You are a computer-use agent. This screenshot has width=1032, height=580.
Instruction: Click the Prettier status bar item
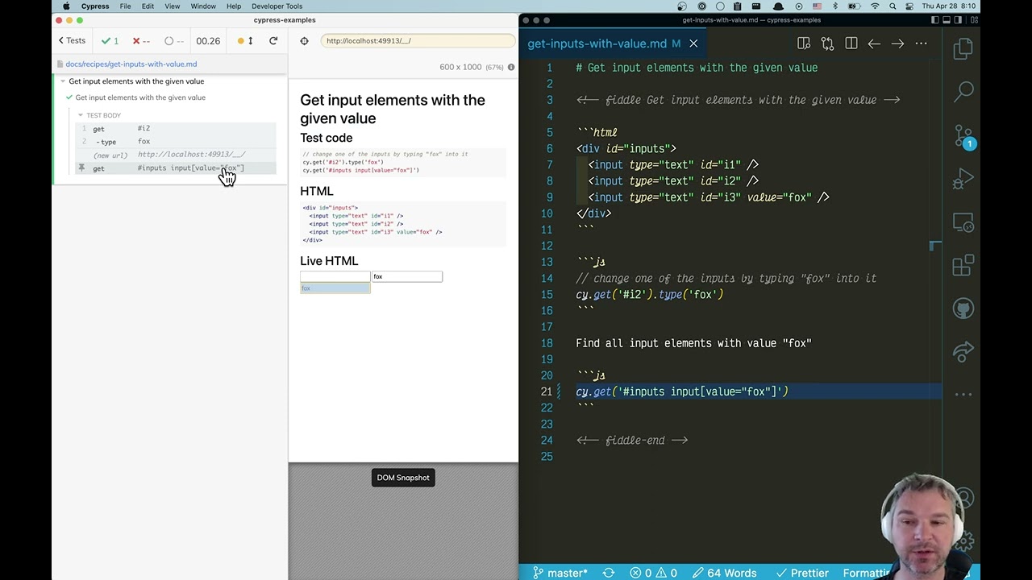802,573
